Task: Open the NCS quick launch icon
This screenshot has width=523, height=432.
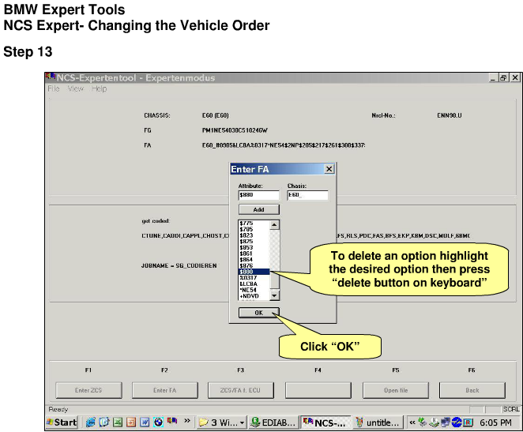Action: click(172, 421)
